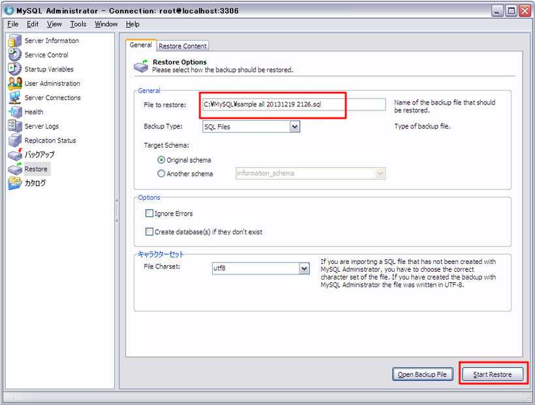
Task: Select Replication Status in the sidebar
Action: click(50, 140)
